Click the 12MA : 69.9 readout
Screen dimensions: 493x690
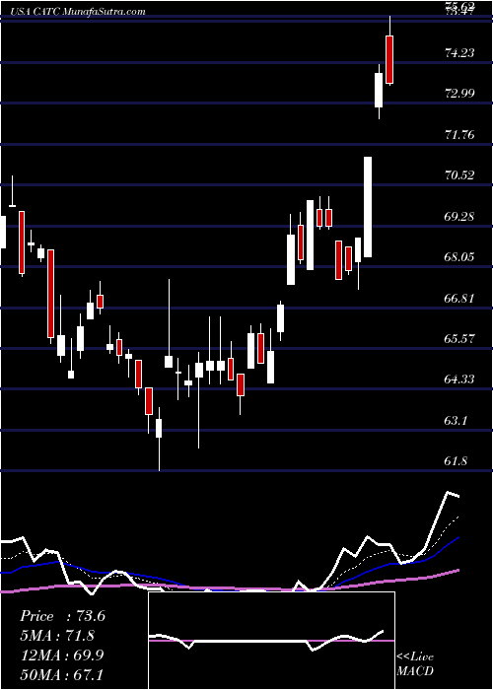62,655
